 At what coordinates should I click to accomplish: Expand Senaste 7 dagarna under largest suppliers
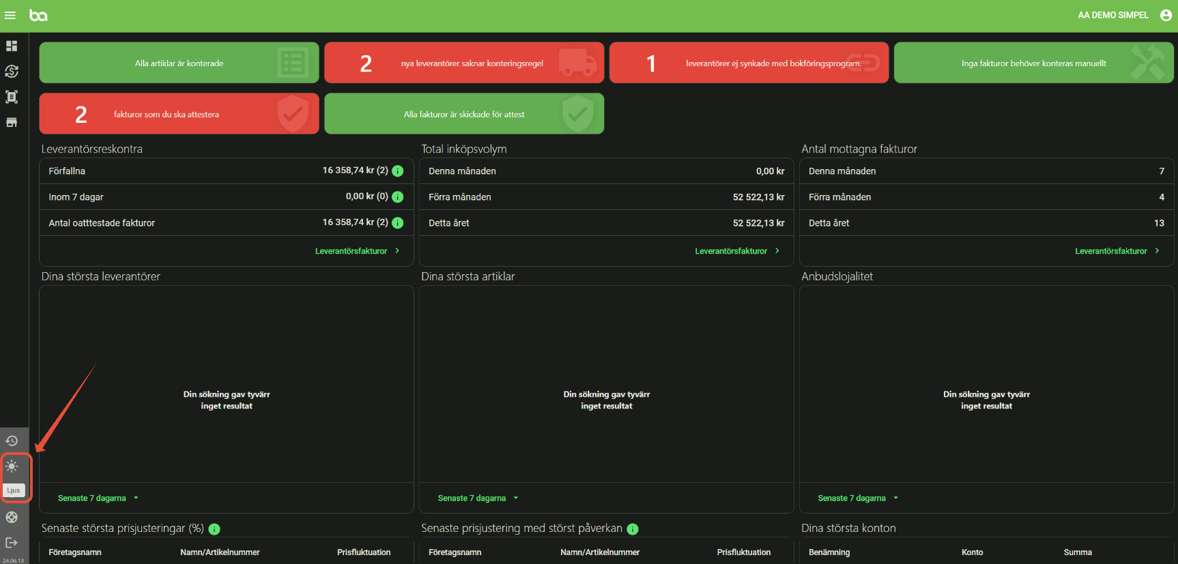[98, 498]
